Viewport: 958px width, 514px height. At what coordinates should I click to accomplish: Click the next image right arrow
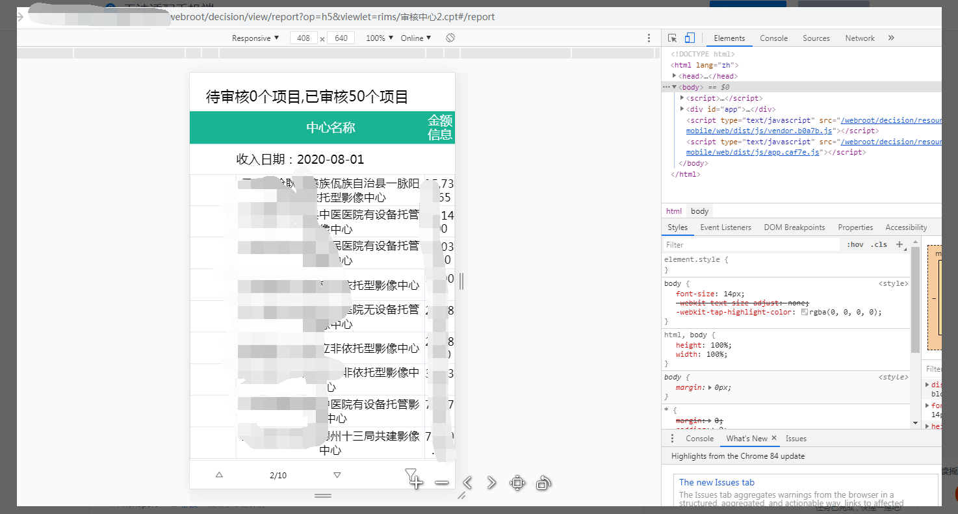click(x=491, y=483)
